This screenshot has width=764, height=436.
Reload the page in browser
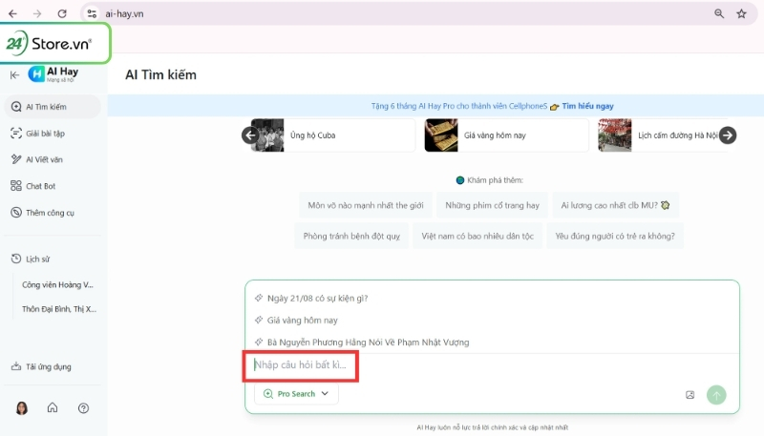coord(62,13)
